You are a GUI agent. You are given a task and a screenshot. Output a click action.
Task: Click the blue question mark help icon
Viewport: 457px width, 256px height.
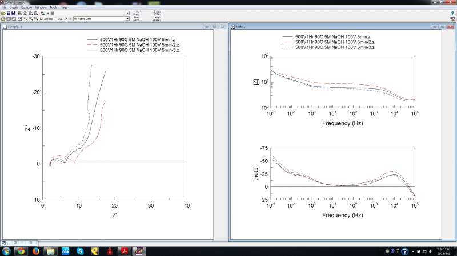[x=452, y=13]
